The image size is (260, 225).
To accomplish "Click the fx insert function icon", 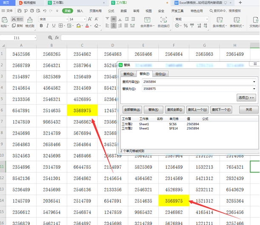I will click(x=57, y=38).
